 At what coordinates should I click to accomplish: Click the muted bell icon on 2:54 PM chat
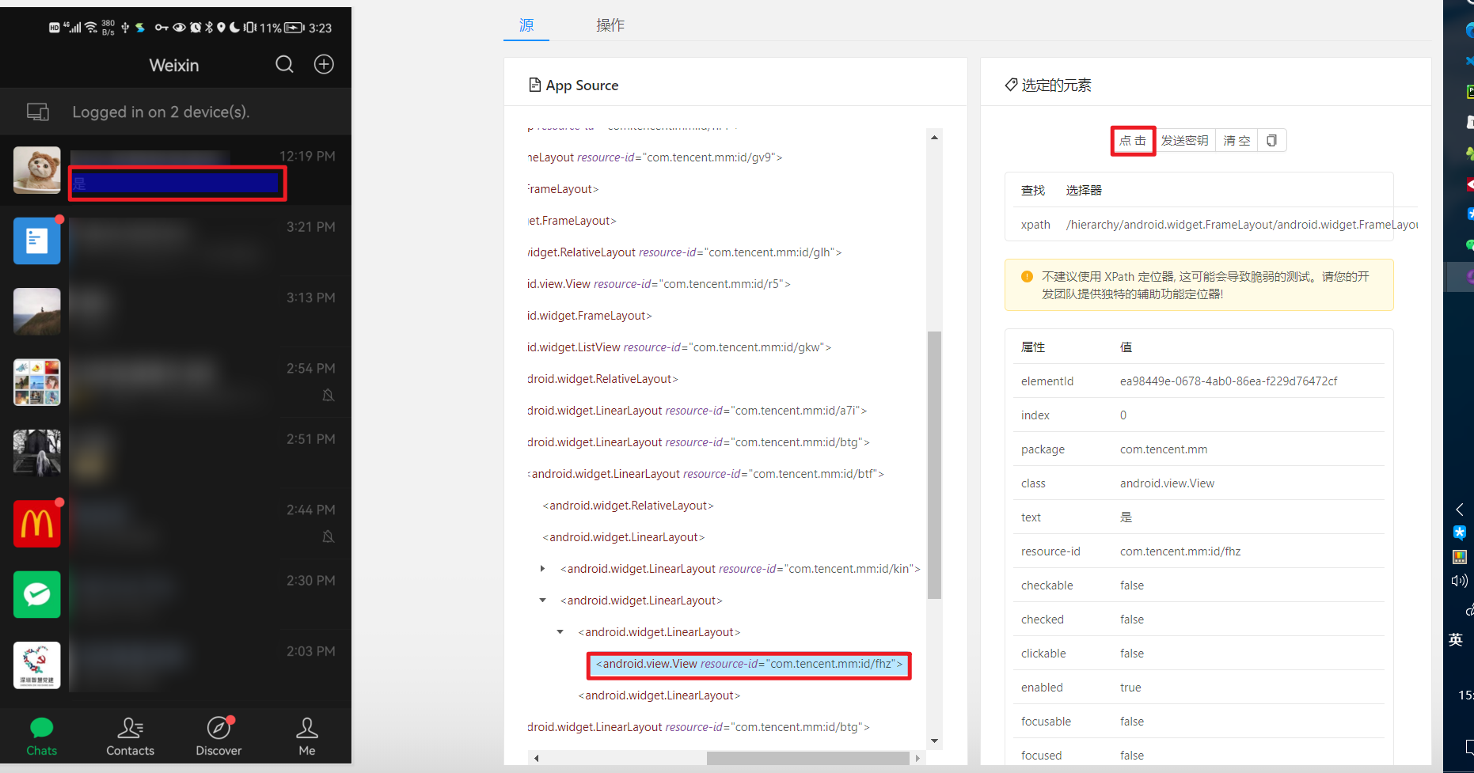tap(328, 395)
